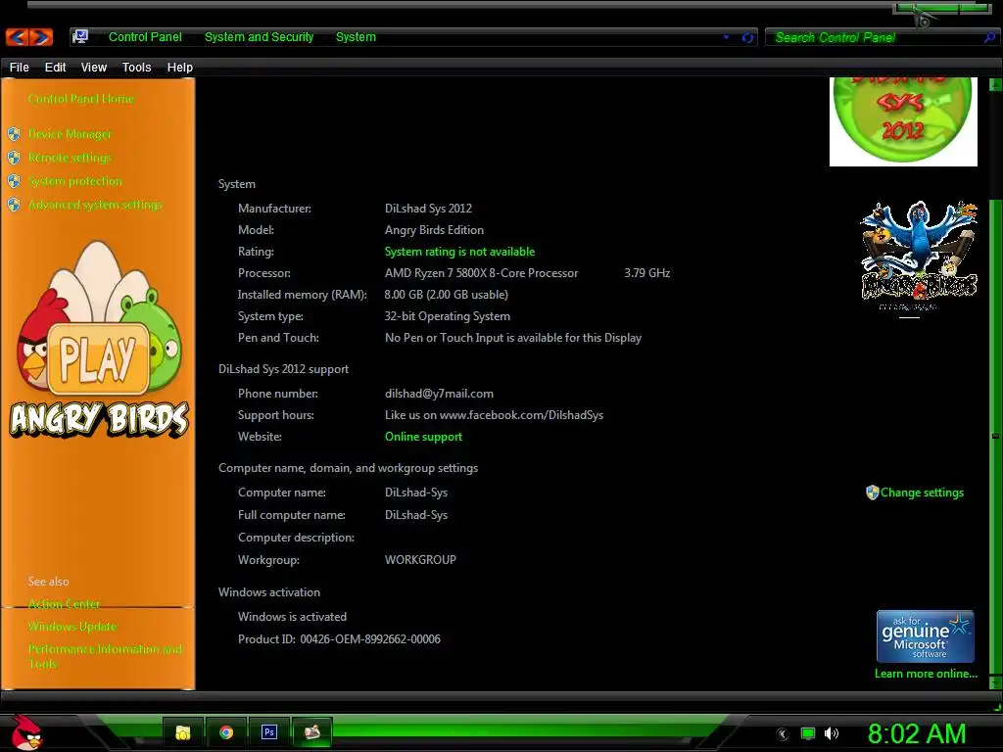Go to Control Panel Home
Viewport: 1003px width, 752px height.
(x=81, y=99)
